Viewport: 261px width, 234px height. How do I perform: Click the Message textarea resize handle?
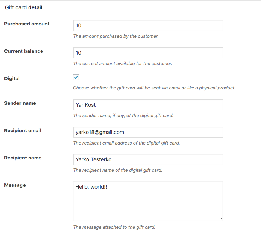point(221,218)
